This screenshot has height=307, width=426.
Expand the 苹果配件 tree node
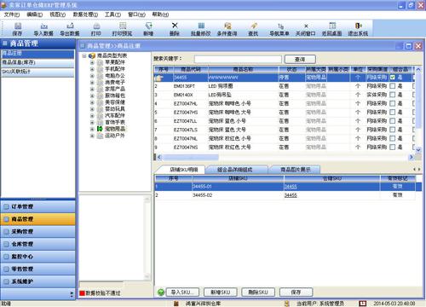(x=92, y=62)
